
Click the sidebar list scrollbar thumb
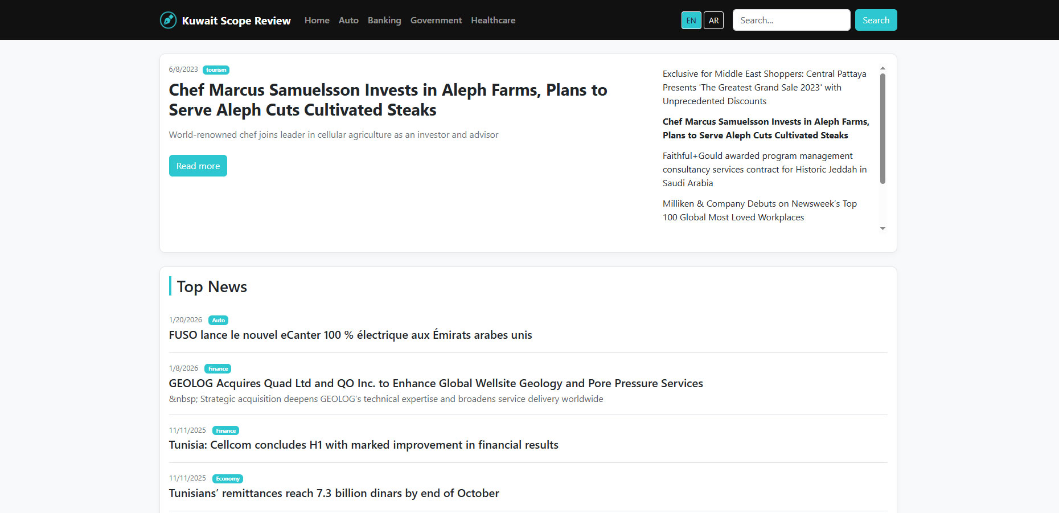pyautogui.click(x=882, y=128)
